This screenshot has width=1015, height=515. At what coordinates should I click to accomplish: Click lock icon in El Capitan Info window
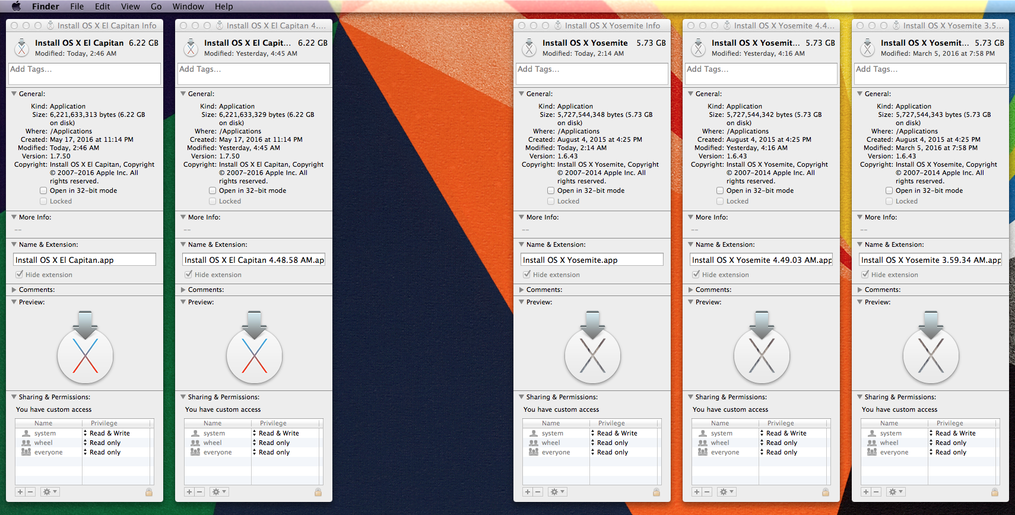point(149,492)
